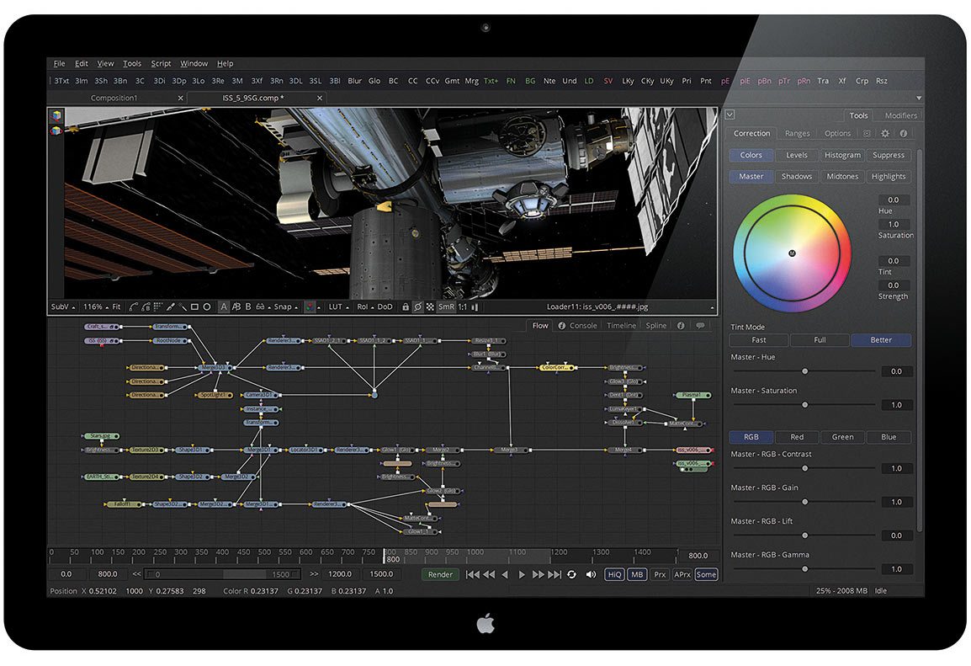Toggle the Prx proxy button
Image resolution: width=971 pixels, height=666 pixels.
(x=661, y=574)
